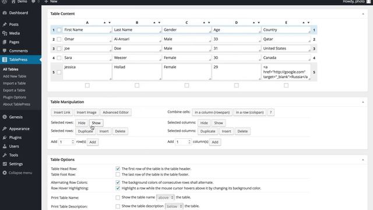Image resolution: width=373 pixels, height=210 pixels.
Task: Click the Insert Image button
Action: pos(87,113)
